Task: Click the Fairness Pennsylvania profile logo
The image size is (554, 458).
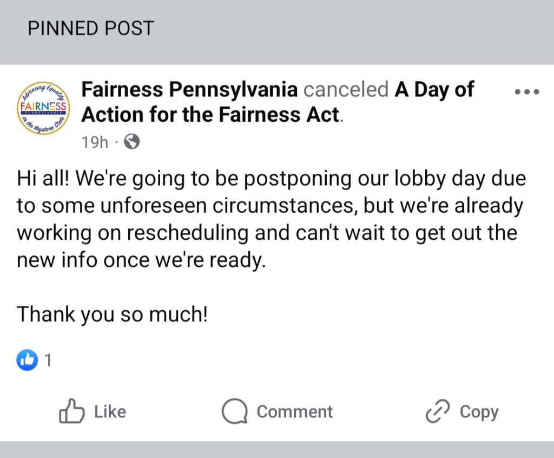Action: [43, 108]
